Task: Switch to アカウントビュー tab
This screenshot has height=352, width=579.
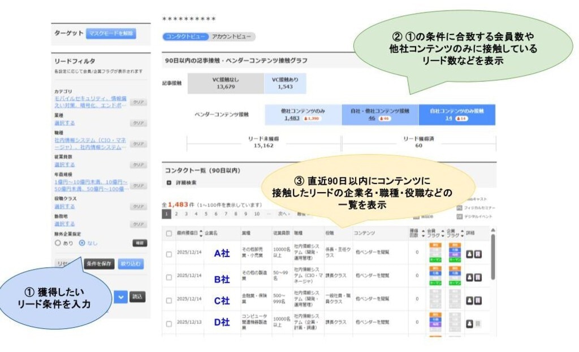Action: (x=232, y=37)
